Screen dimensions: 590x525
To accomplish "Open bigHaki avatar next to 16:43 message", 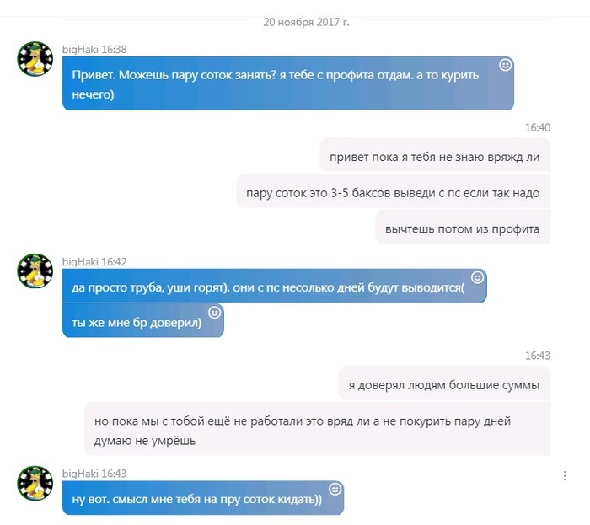I will pos(35,483).
